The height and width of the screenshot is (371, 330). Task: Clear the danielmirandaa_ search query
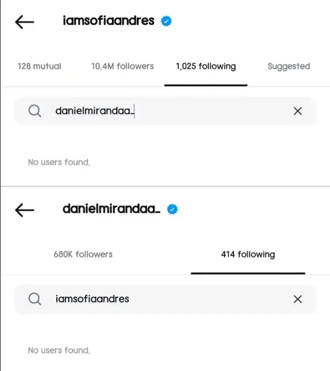(x=298, y=111)
